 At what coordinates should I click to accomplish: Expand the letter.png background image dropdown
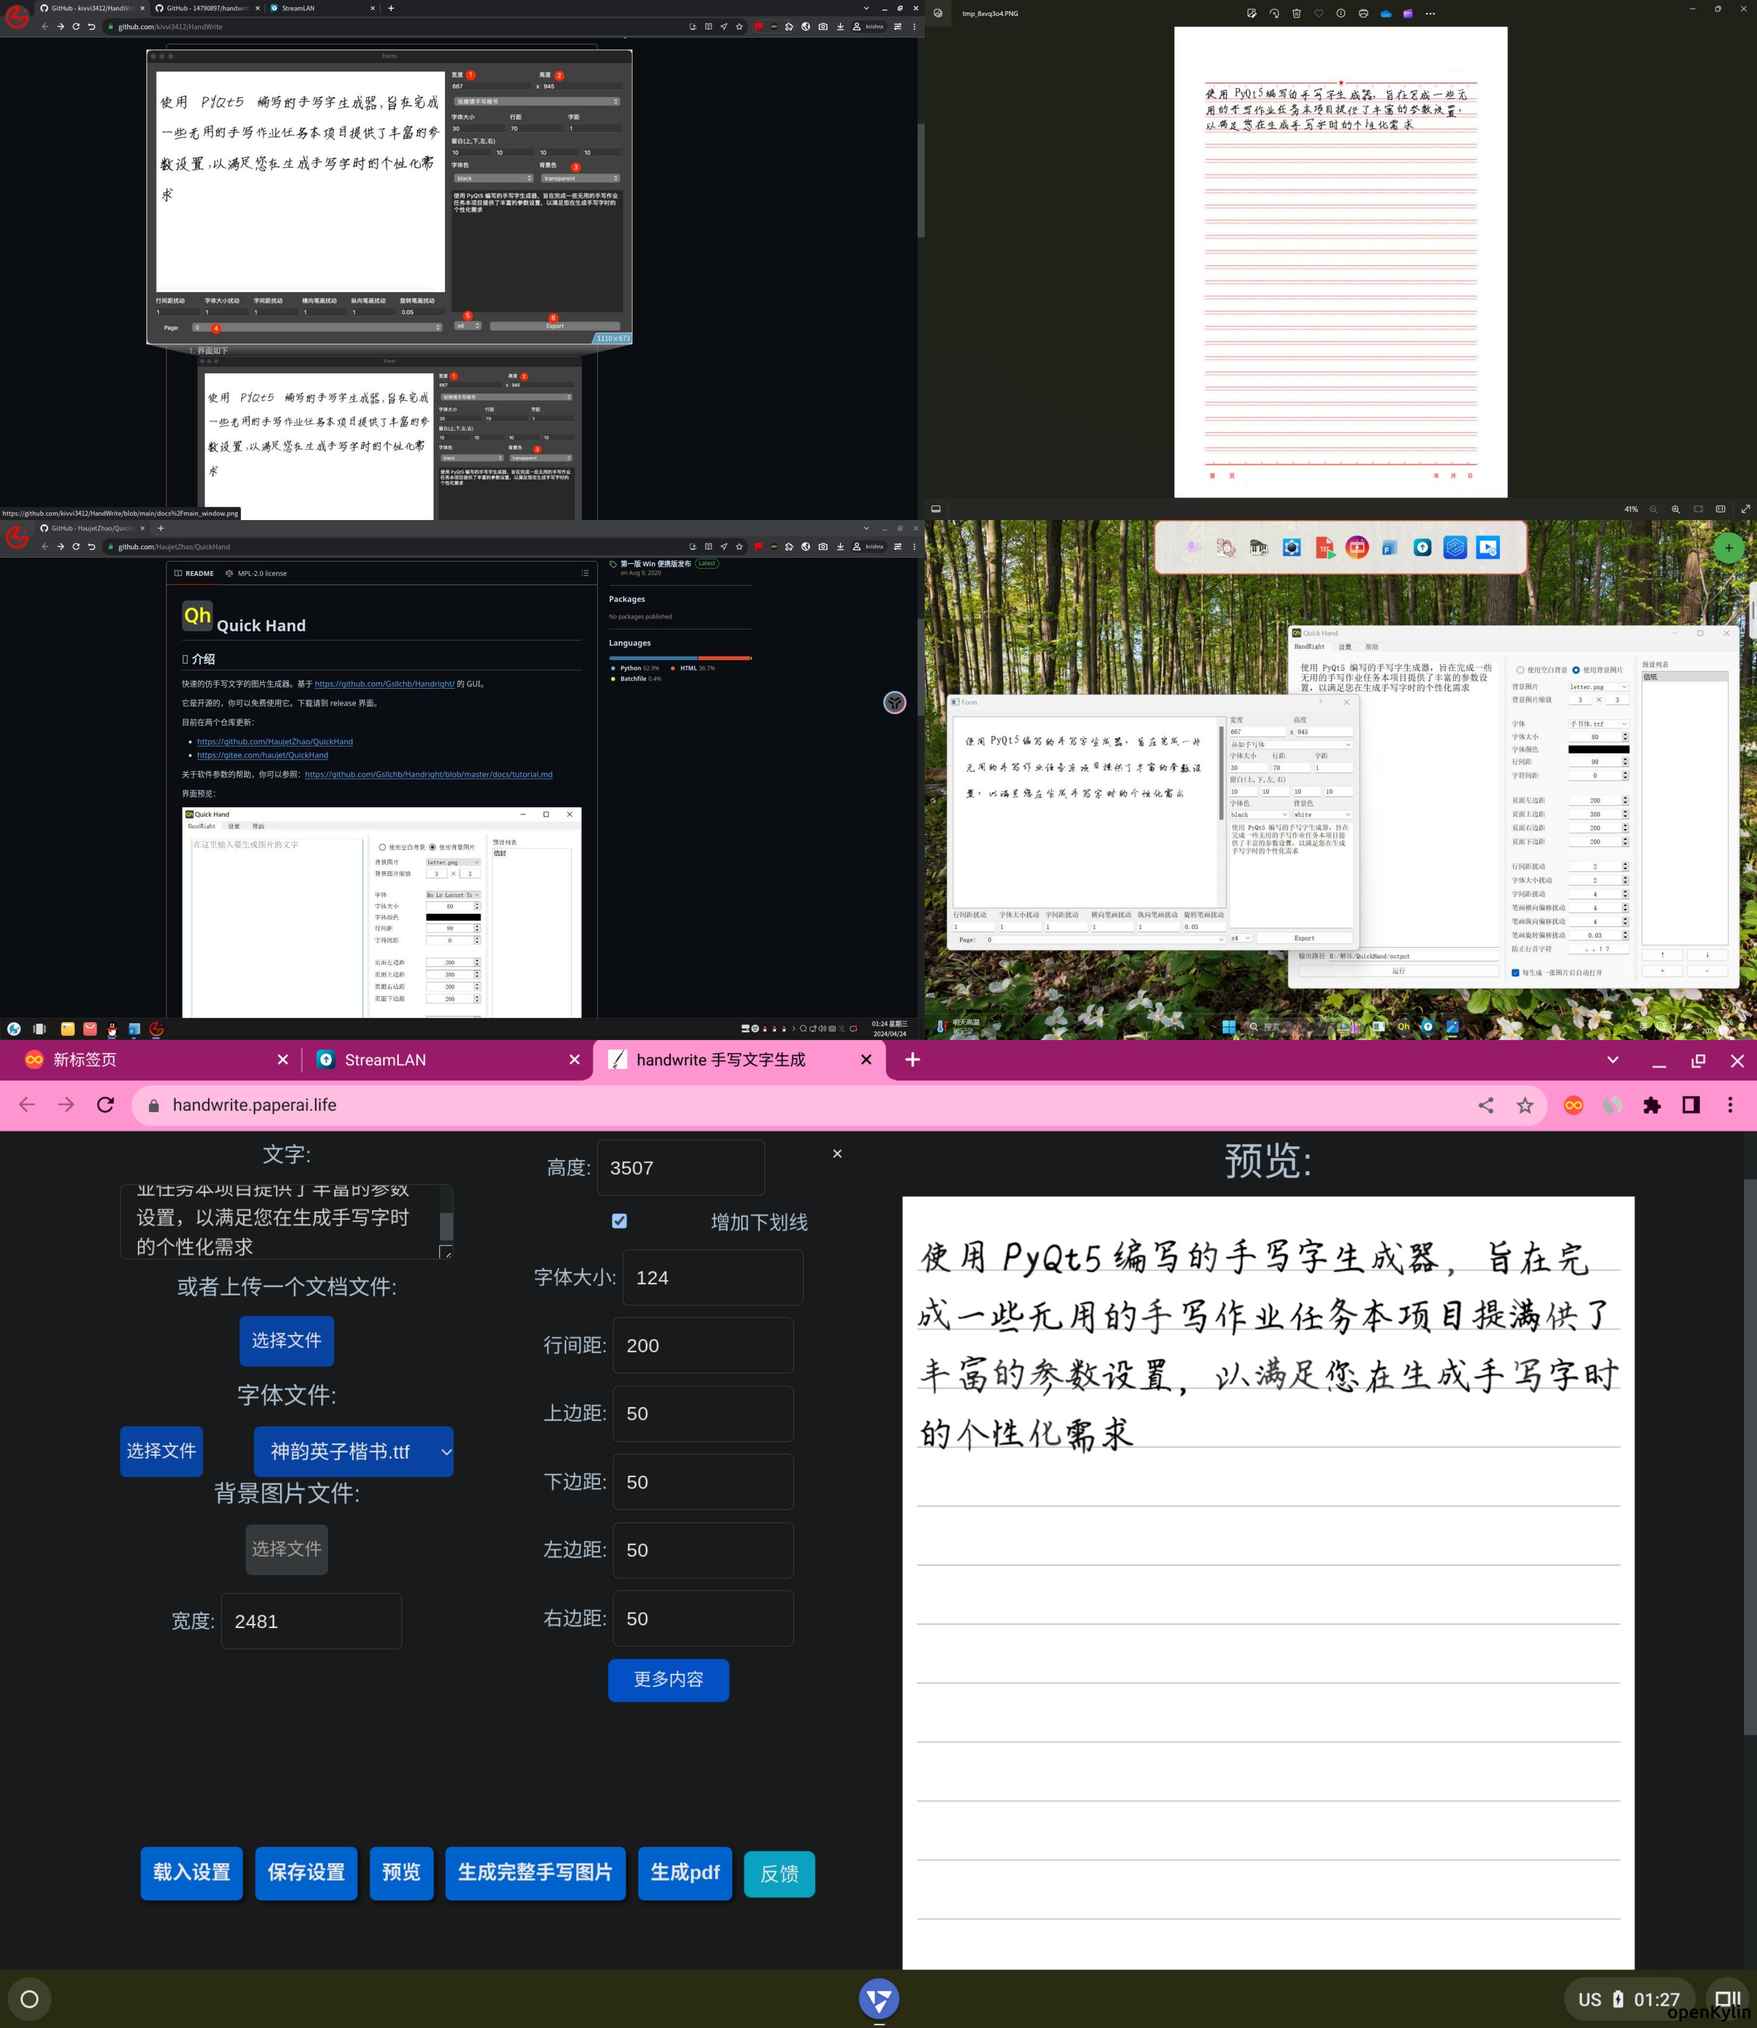point(1598,687)
